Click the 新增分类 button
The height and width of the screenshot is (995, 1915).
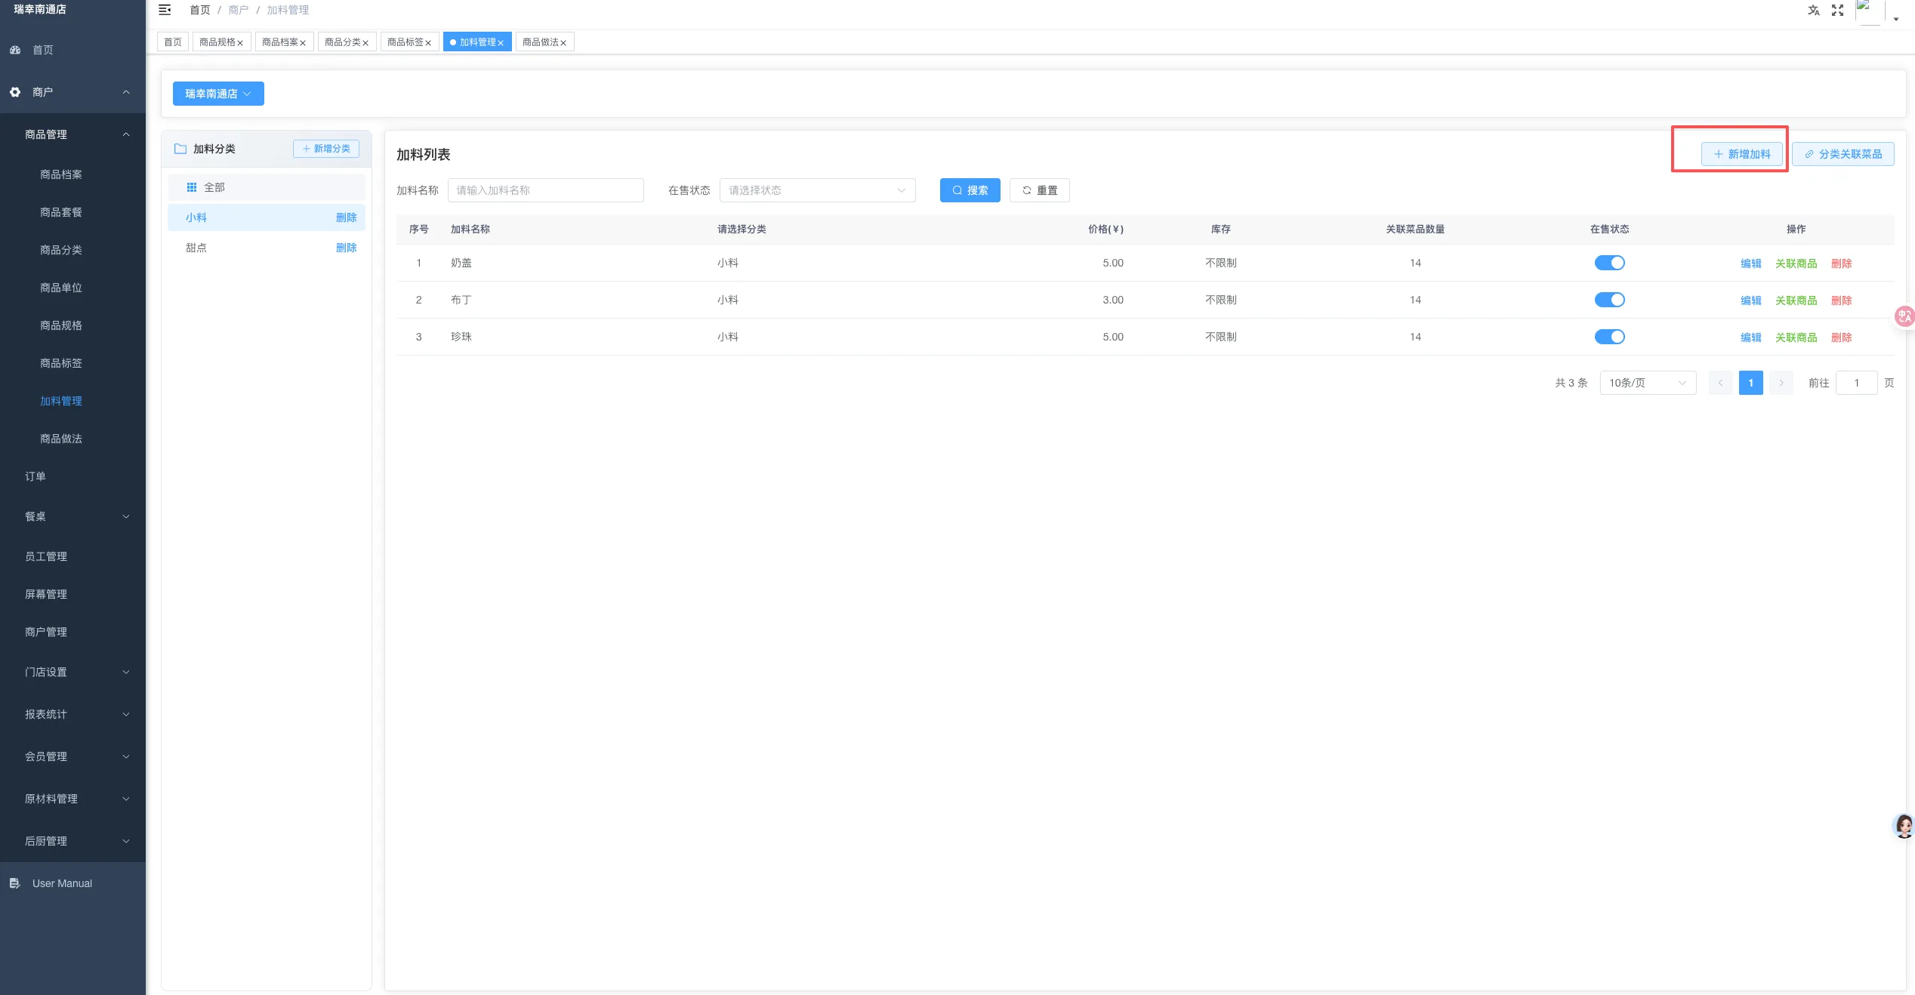pos(326,149)
